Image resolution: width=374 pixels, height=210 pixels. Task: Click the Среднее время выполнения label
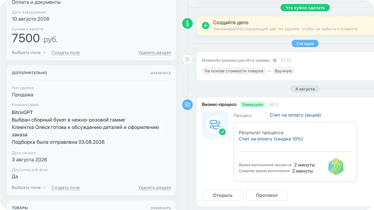coord(264,171)
